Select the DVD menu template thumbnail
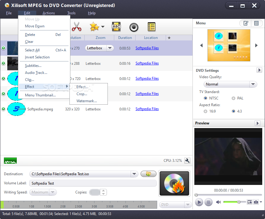265x219 pixels. (x=229, y=45)
